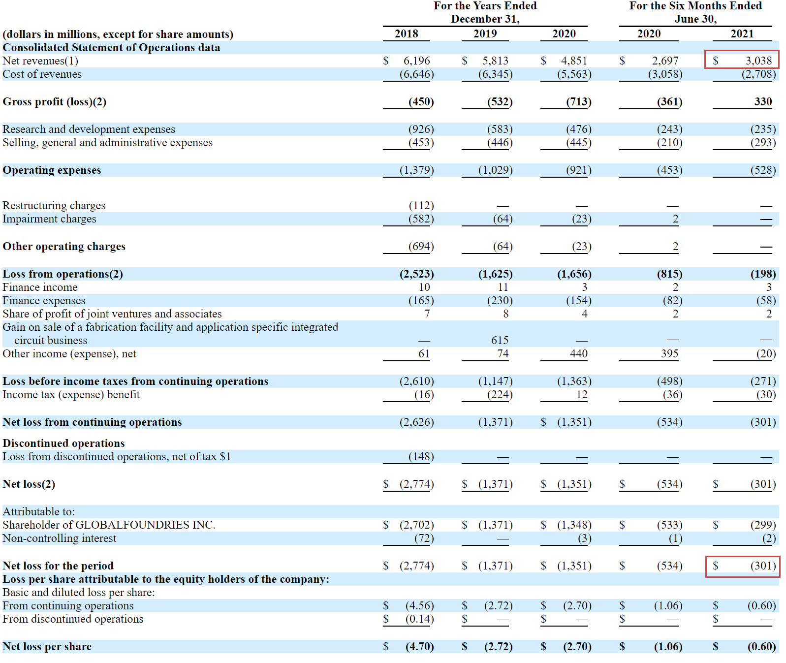
Task: Click "Shareholder of GLOBALFOUNDRIES INC." label
Action: tap(109, 525)
